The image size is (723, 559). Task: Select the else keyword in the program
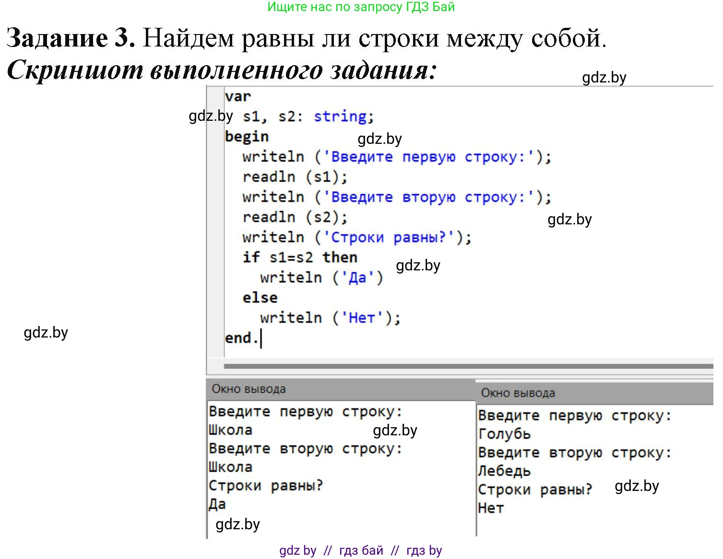[259, 297]
